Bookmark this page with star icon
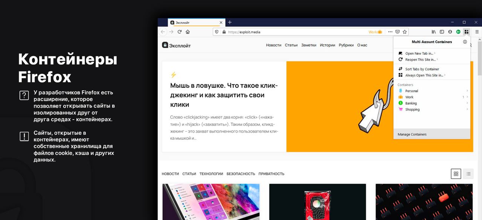This screenshot has height=220, width=482. pos(405,32)
